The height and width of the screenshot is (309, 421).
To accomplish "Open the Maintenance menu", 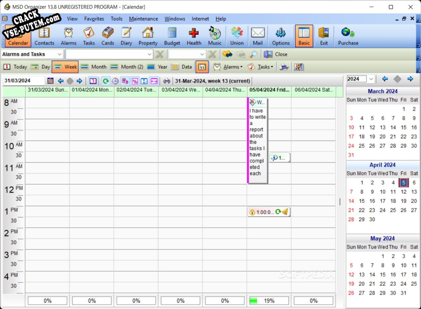I will (143, 19).
